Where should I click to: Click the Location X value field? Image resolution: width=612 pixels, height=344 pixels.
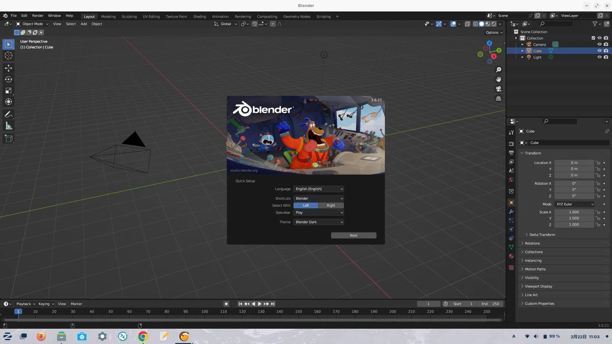tap(574, 163)
